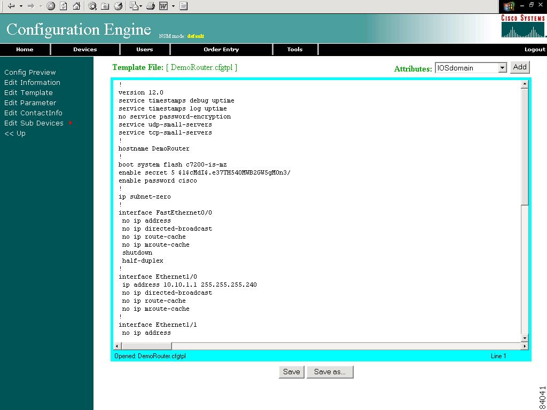Viewport: 547px width, 410px height.
Task: Click the Save button
Action: click(x=292, y=372)
